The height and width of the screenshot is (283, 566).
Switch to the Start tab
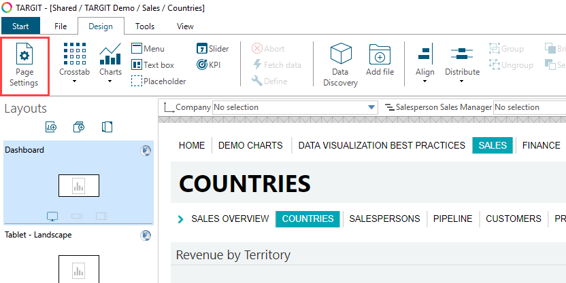pos(20,26)
